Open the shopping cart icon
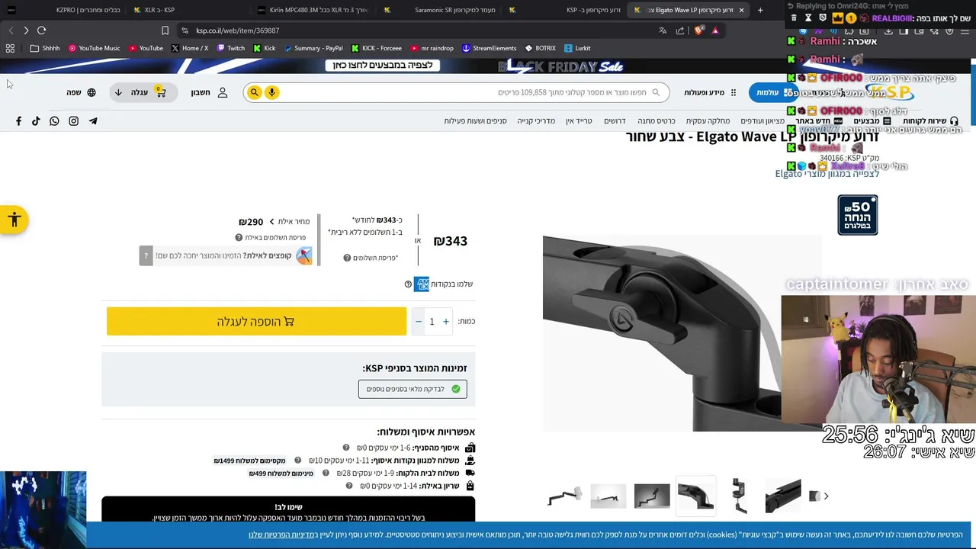The width and height of the screenshot is (976, 549). [x=160, y=92]
